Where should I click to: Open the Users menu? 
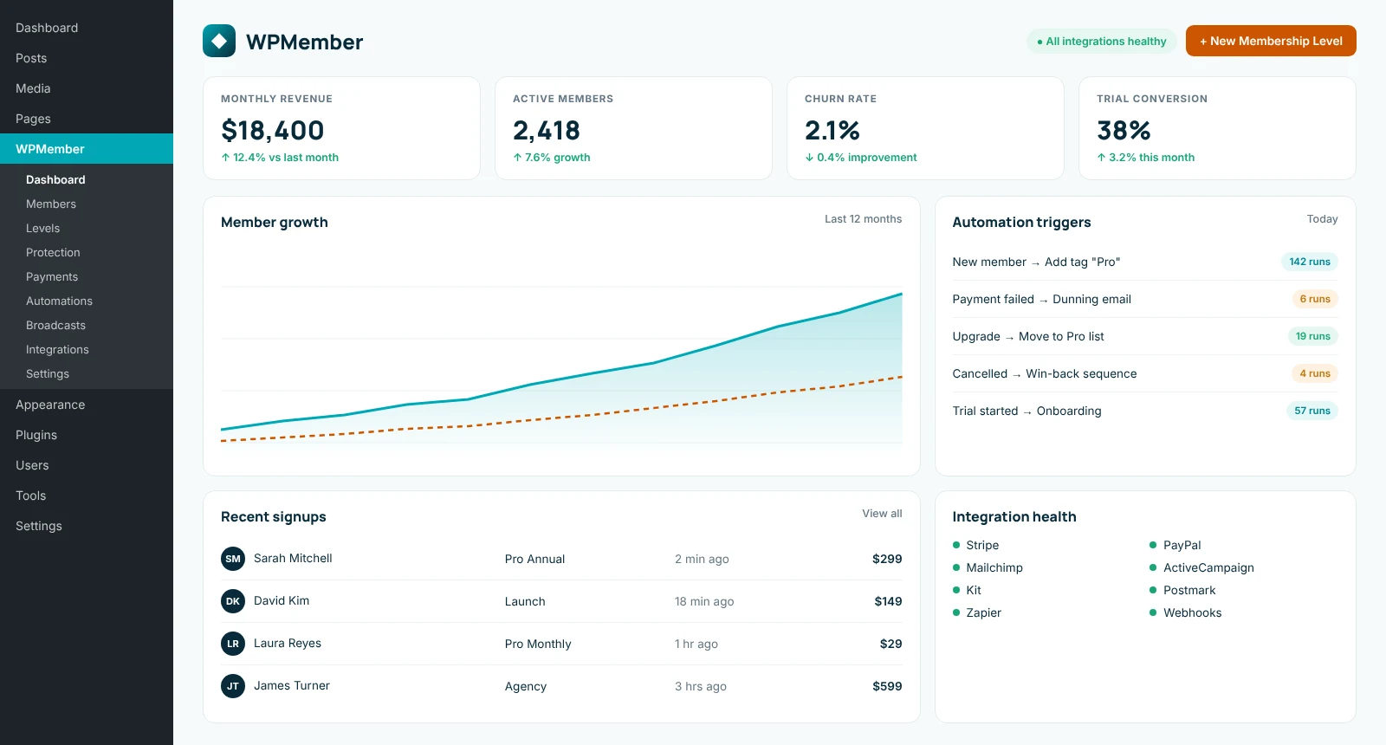(87, 465)
